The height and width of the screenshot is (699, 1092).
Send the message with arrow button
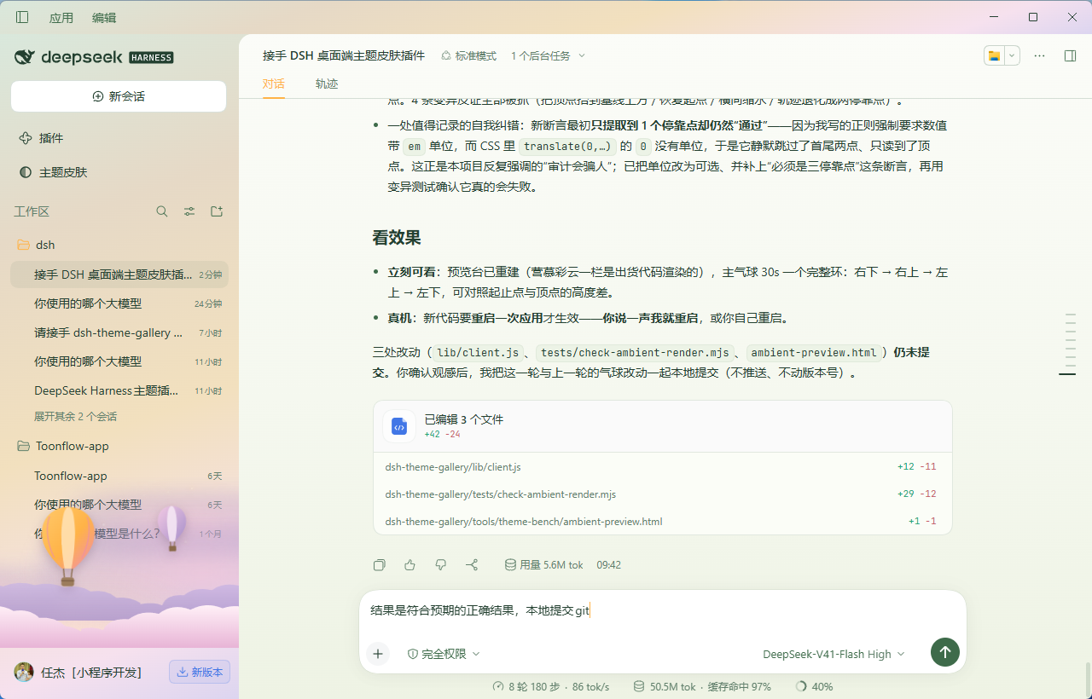[x=944, y=653]
